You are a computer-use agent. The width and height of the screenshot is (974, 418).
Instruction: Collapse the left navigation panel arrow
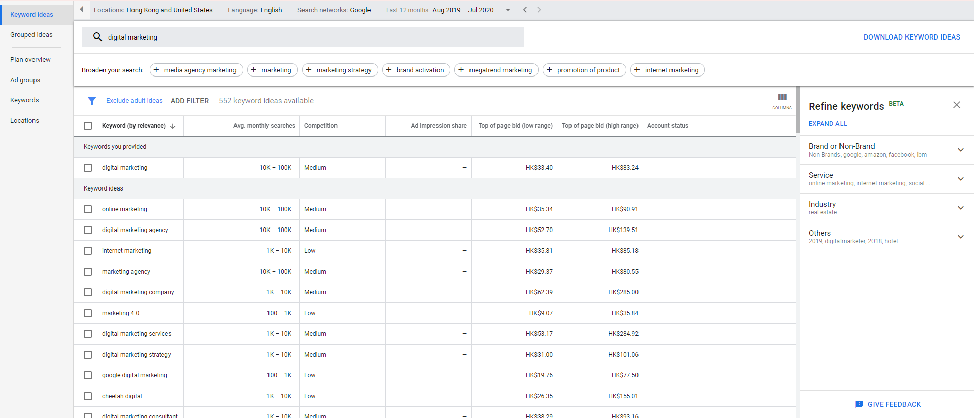click(81, 10)
